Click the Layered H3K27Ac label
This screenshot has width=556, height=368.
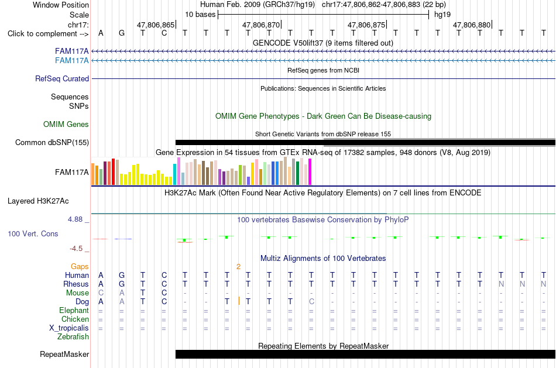tap(38, 201)
